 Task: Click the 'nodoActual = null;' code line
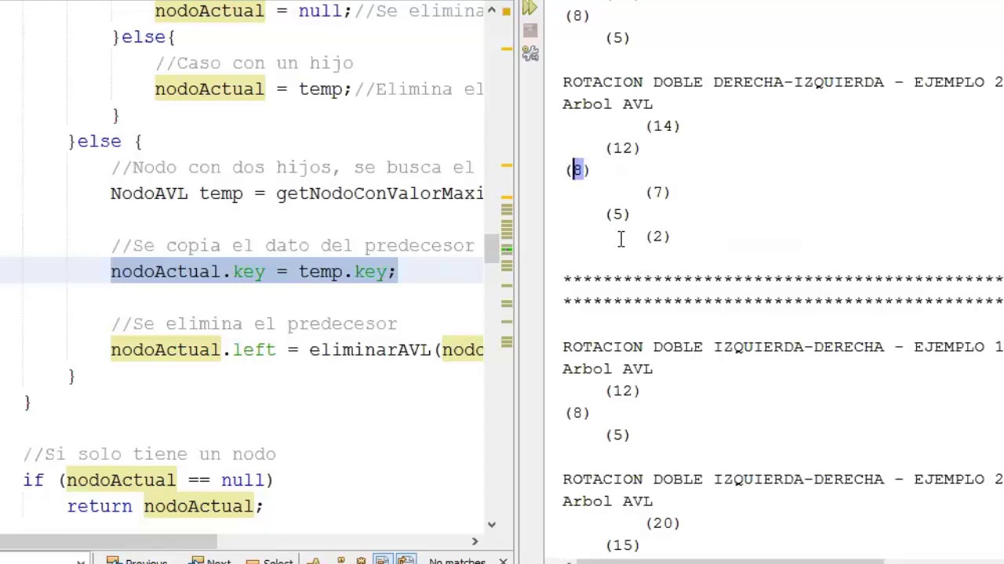click(x=253, y=11)
